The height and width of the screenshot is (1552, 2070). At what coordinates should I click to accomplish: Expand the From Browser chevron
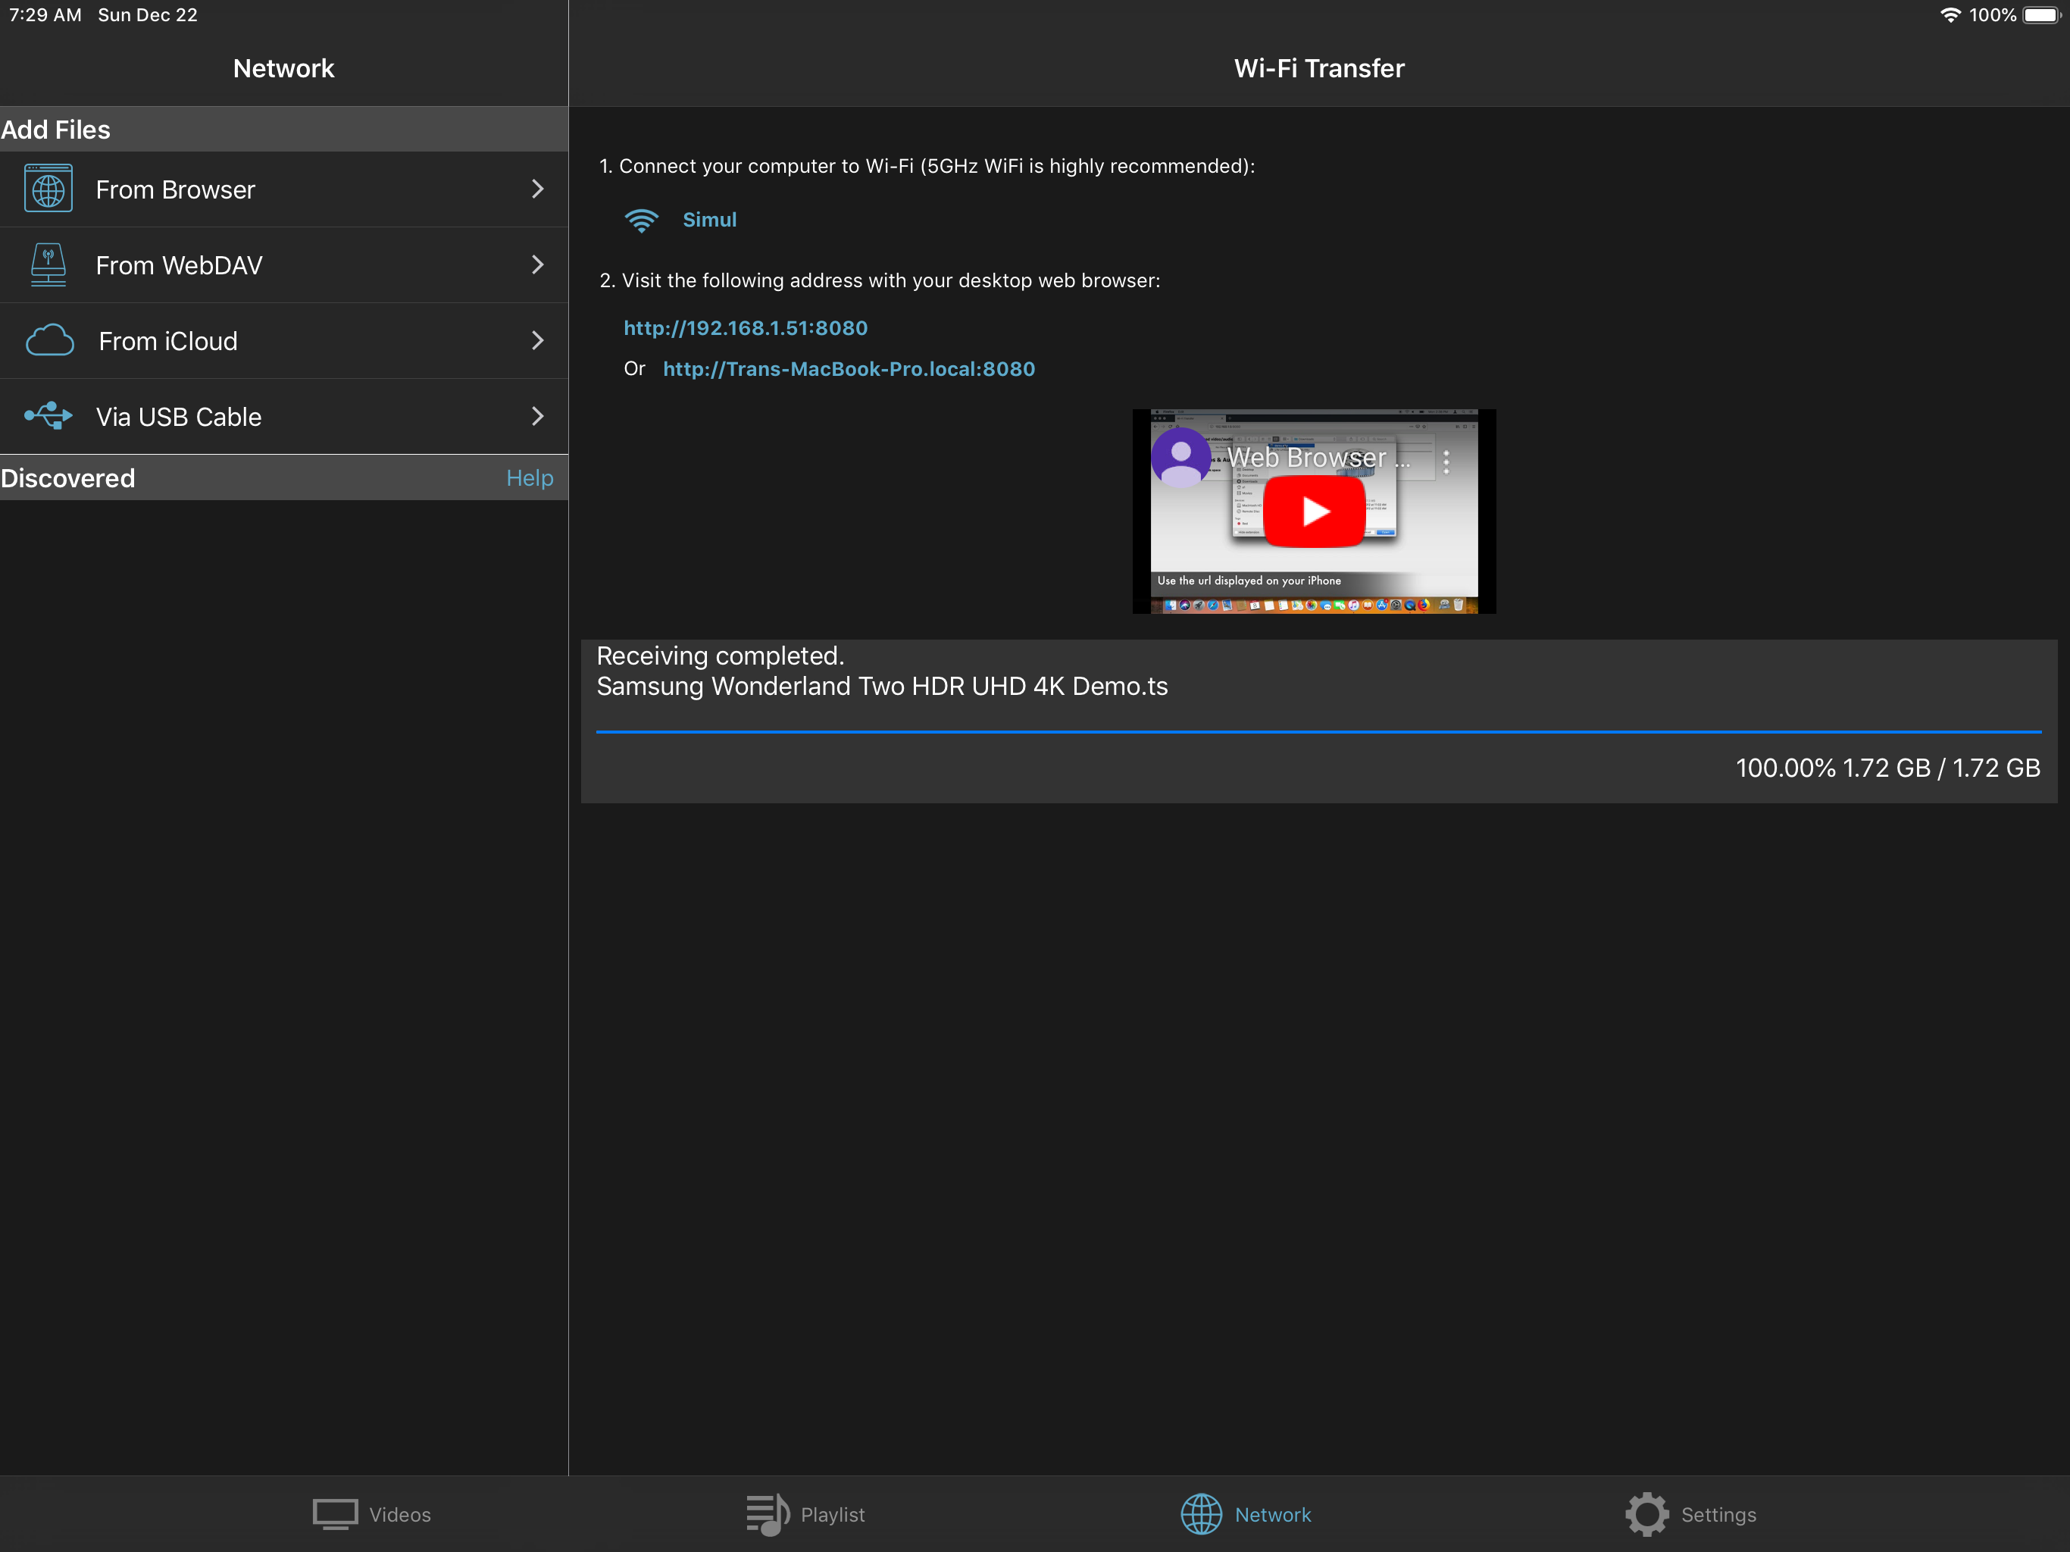(x=537, y=189)
